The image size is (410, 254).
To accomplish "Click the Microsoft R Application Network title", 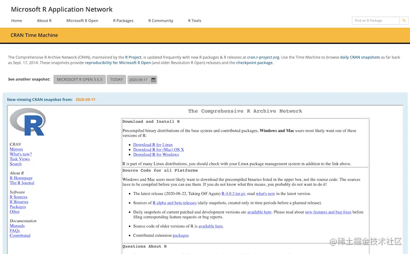I will (x=62, y=9).
